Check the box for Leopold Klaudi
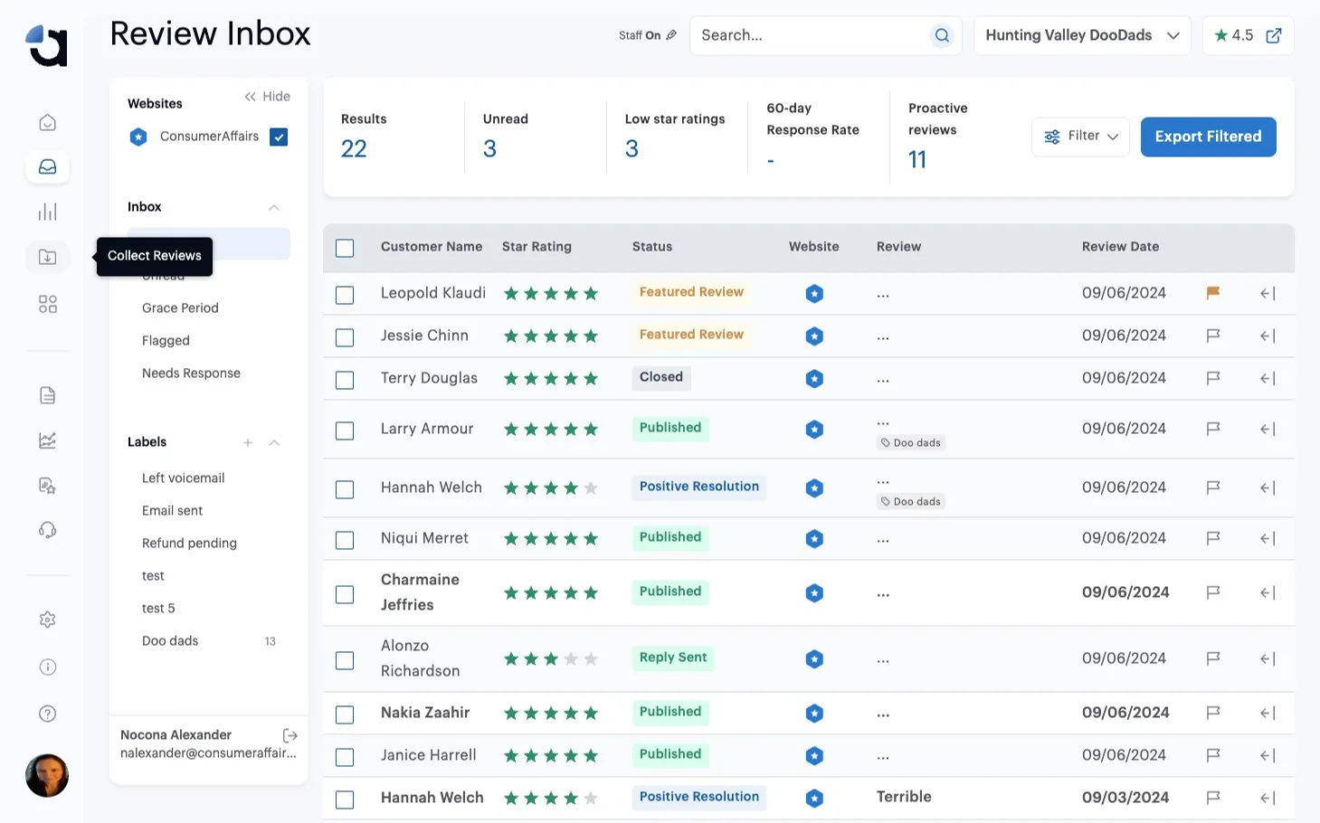This screenshot has width=1320, height=823. click(345, 295)
